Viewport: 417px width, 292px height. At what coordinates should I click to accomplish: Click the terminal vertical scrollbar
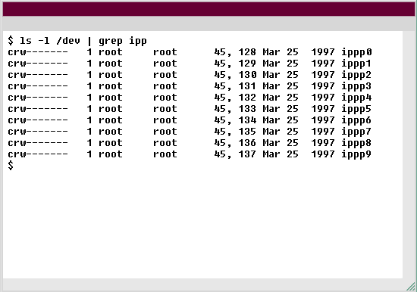point(408,155)
